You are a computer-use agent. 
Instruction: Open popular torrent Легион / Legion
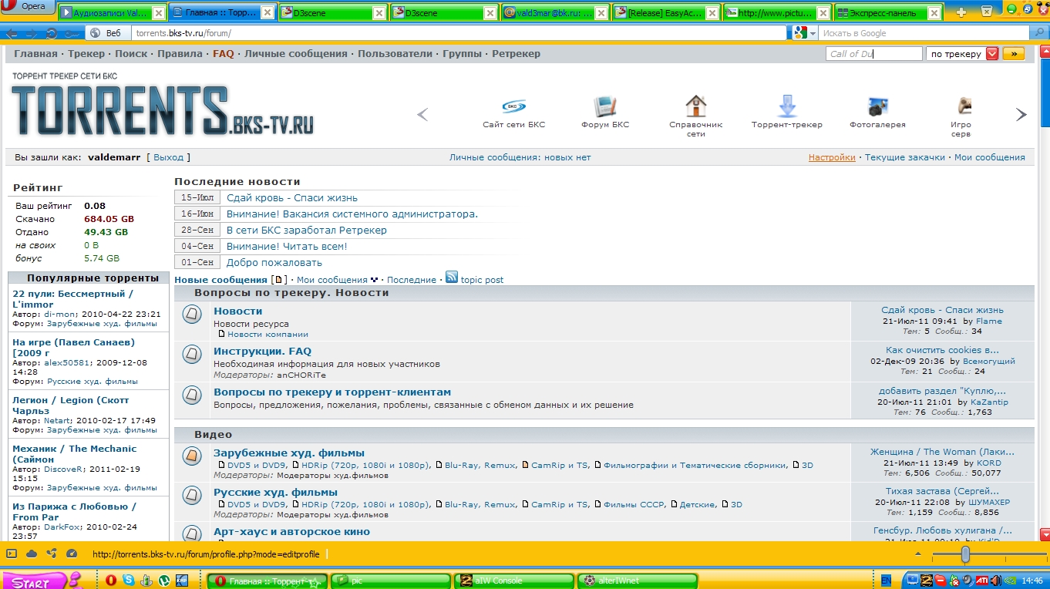coord(71,406)
